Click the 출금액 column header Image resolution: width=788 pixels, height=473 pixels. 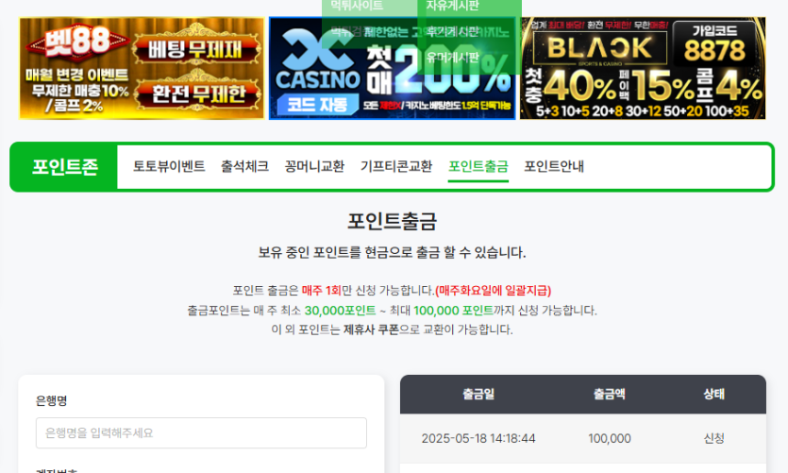[x=610, y=394]
